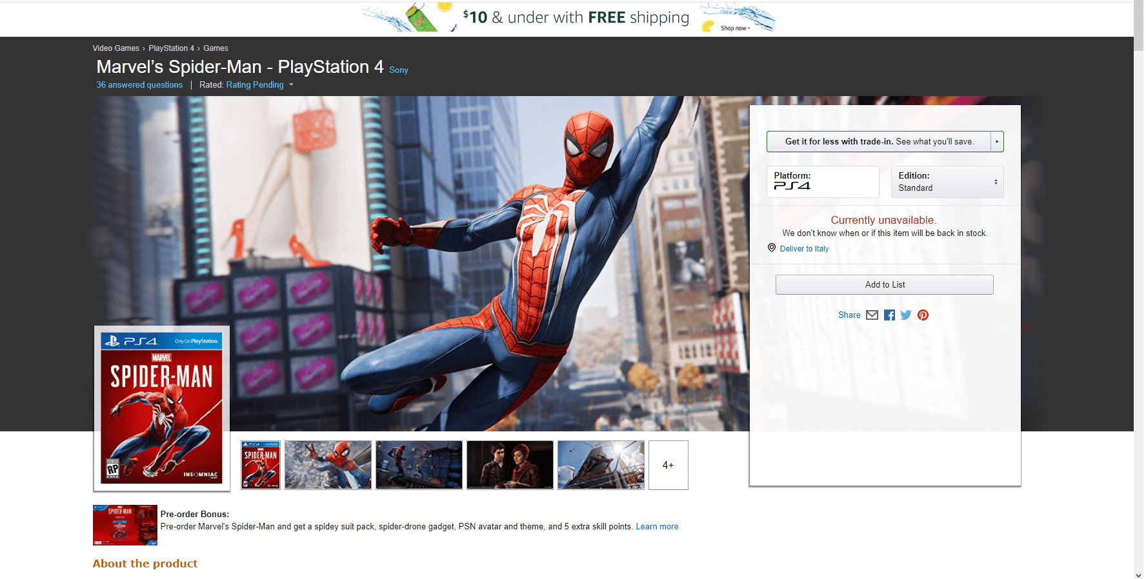Open the Sony brand link
The height and width of the screenshot is (579, 1146).
coord(399,70)
